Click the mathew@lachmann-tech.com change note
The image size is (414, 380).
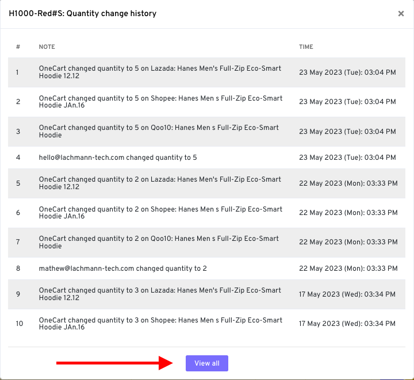pos(122,268)
